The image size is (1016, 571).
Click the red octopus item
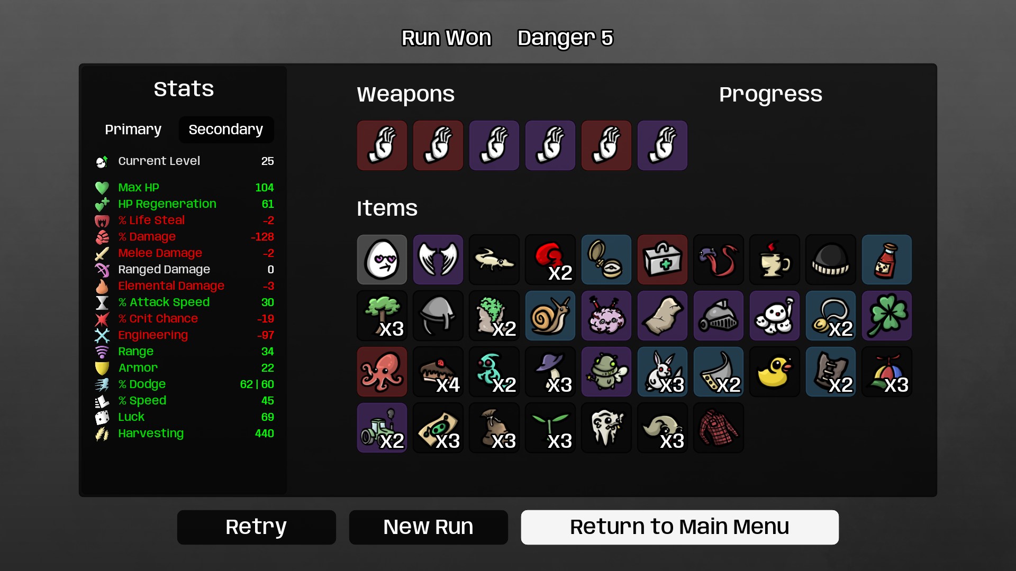(x=382, y=372)
